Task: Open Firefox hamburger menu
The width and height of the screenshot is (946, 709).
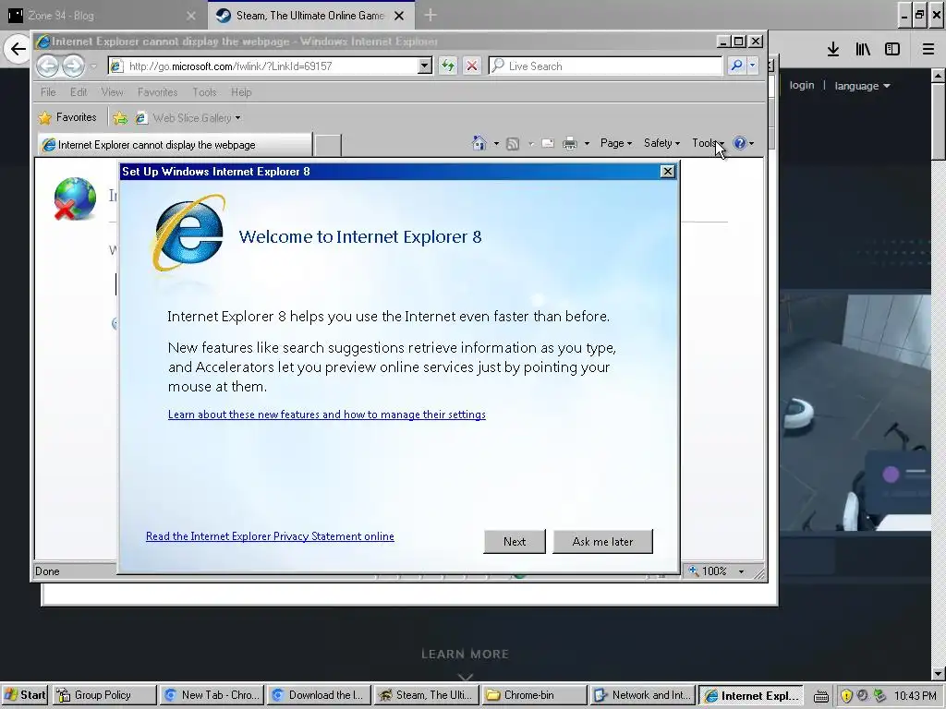Action: point(928,50)
